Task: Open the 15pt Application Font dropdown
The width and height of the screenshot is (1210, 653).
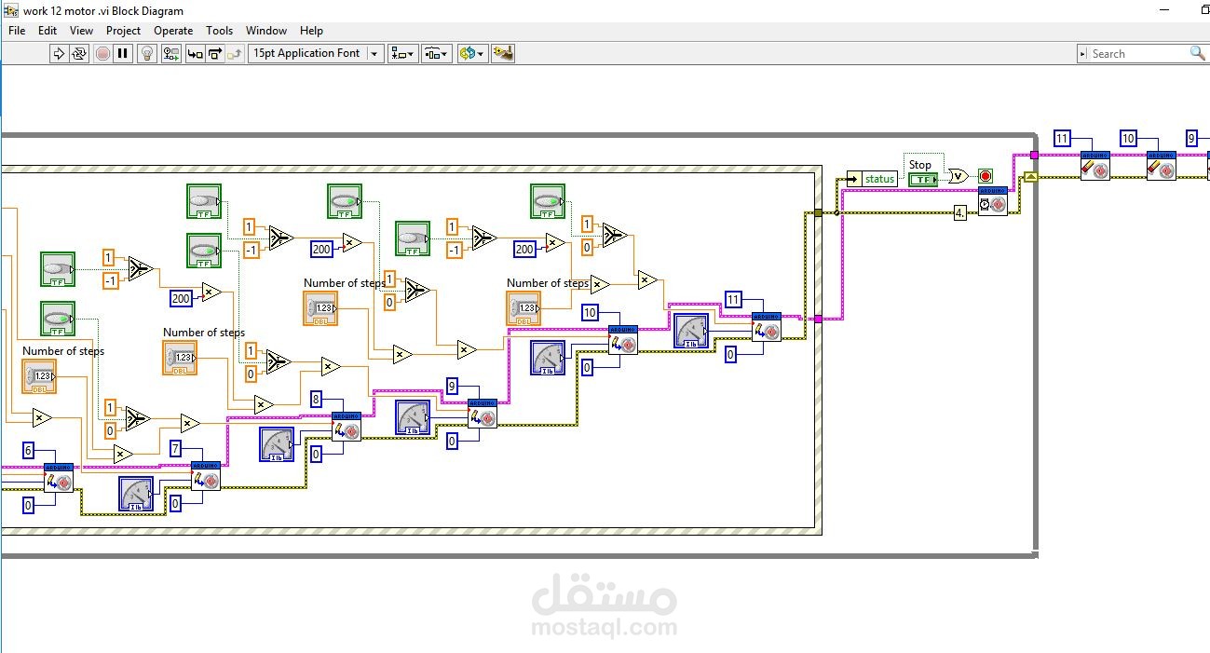Action: click(316, 54)
